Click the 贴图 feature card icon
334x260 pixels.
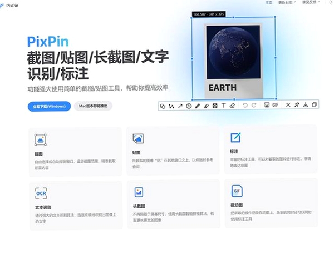click(x=138, y=138)
